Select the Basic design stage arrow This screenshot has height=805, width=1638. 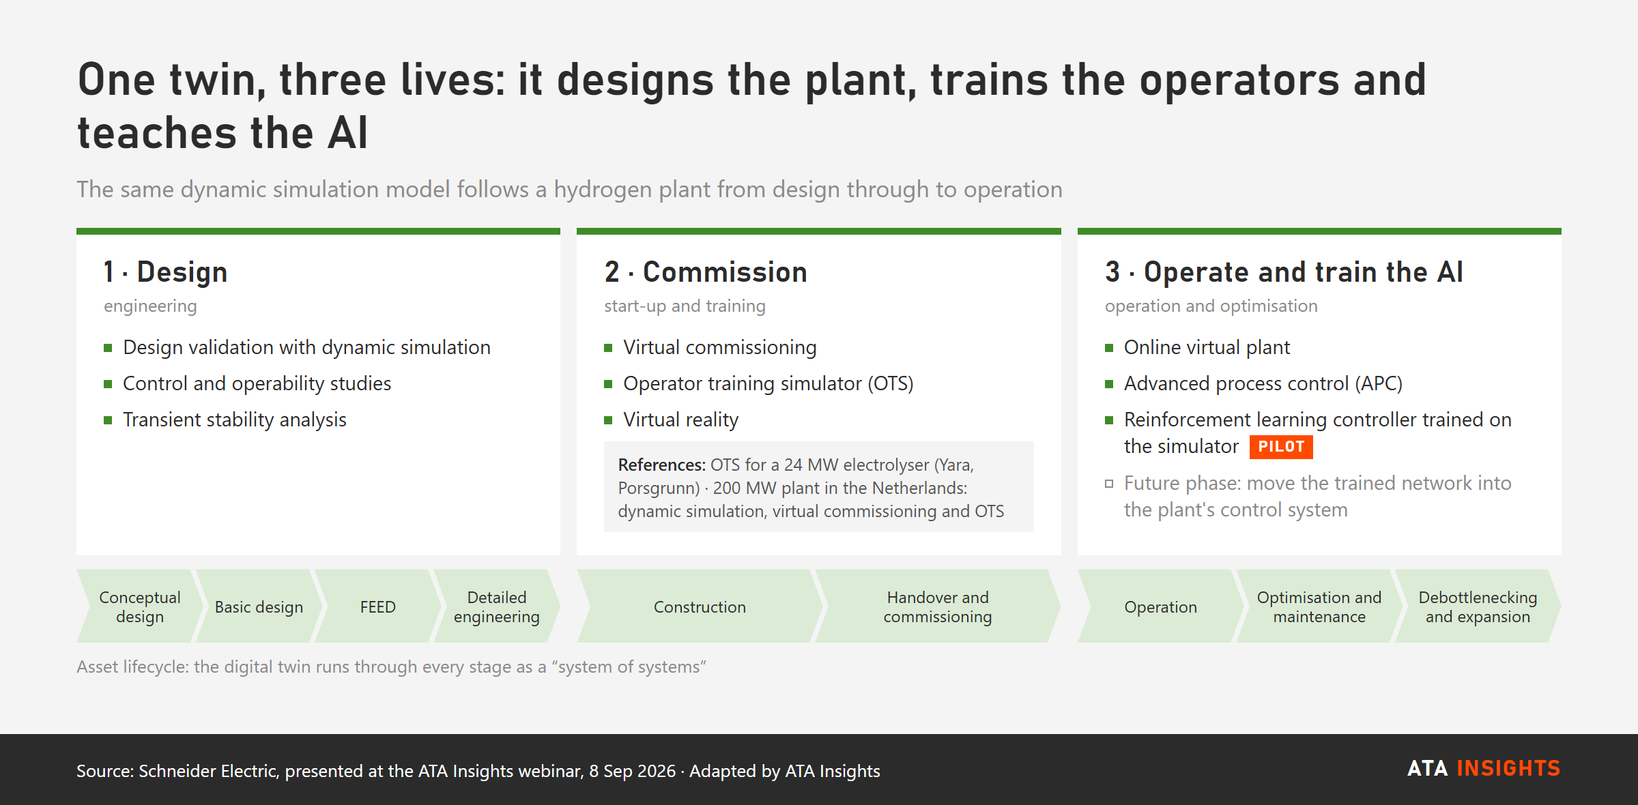coord(259,606)
